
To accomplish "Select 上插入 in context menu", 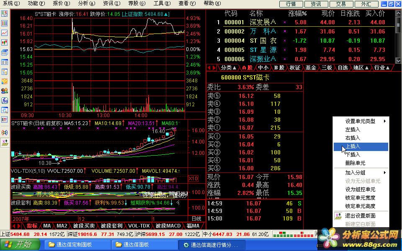I will 361,146.
